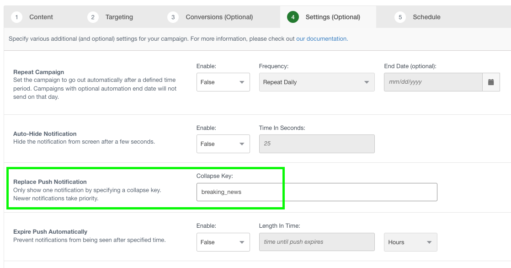Select the Settings (Optional) tab
Image resolution: width=511 pixels, height=268 pixels.
click(x=333, y=17)
